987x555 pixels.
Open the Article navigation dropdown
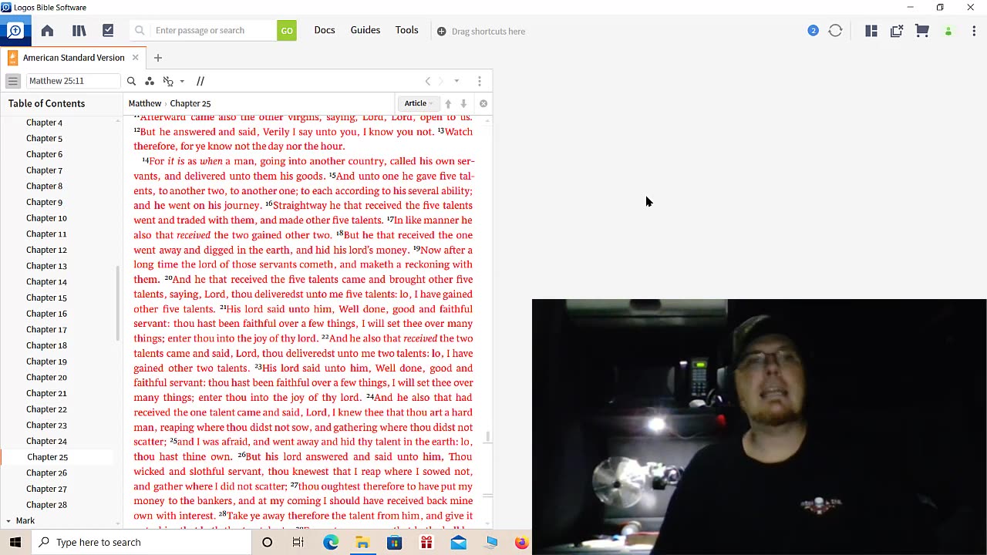point(419,103)
